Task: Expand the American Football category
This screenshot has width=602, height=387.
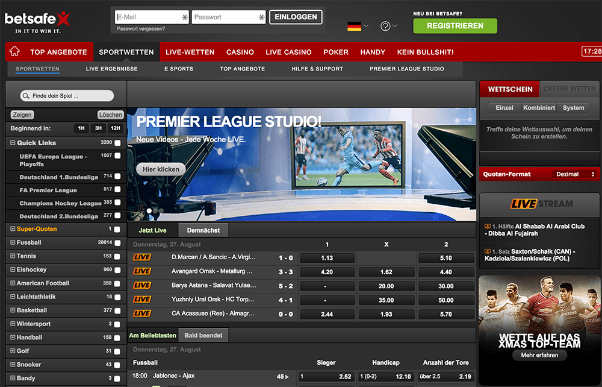Action: click(x=13, y=283)
